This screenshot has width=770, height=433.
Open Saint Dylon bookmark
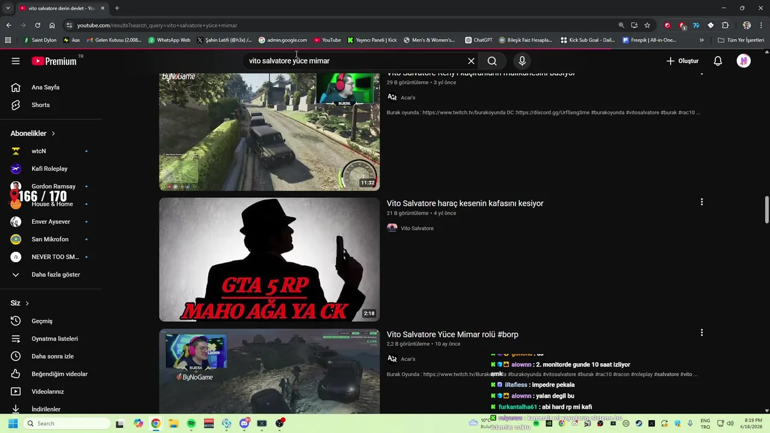pyautogui.click(x=40, y=40)
